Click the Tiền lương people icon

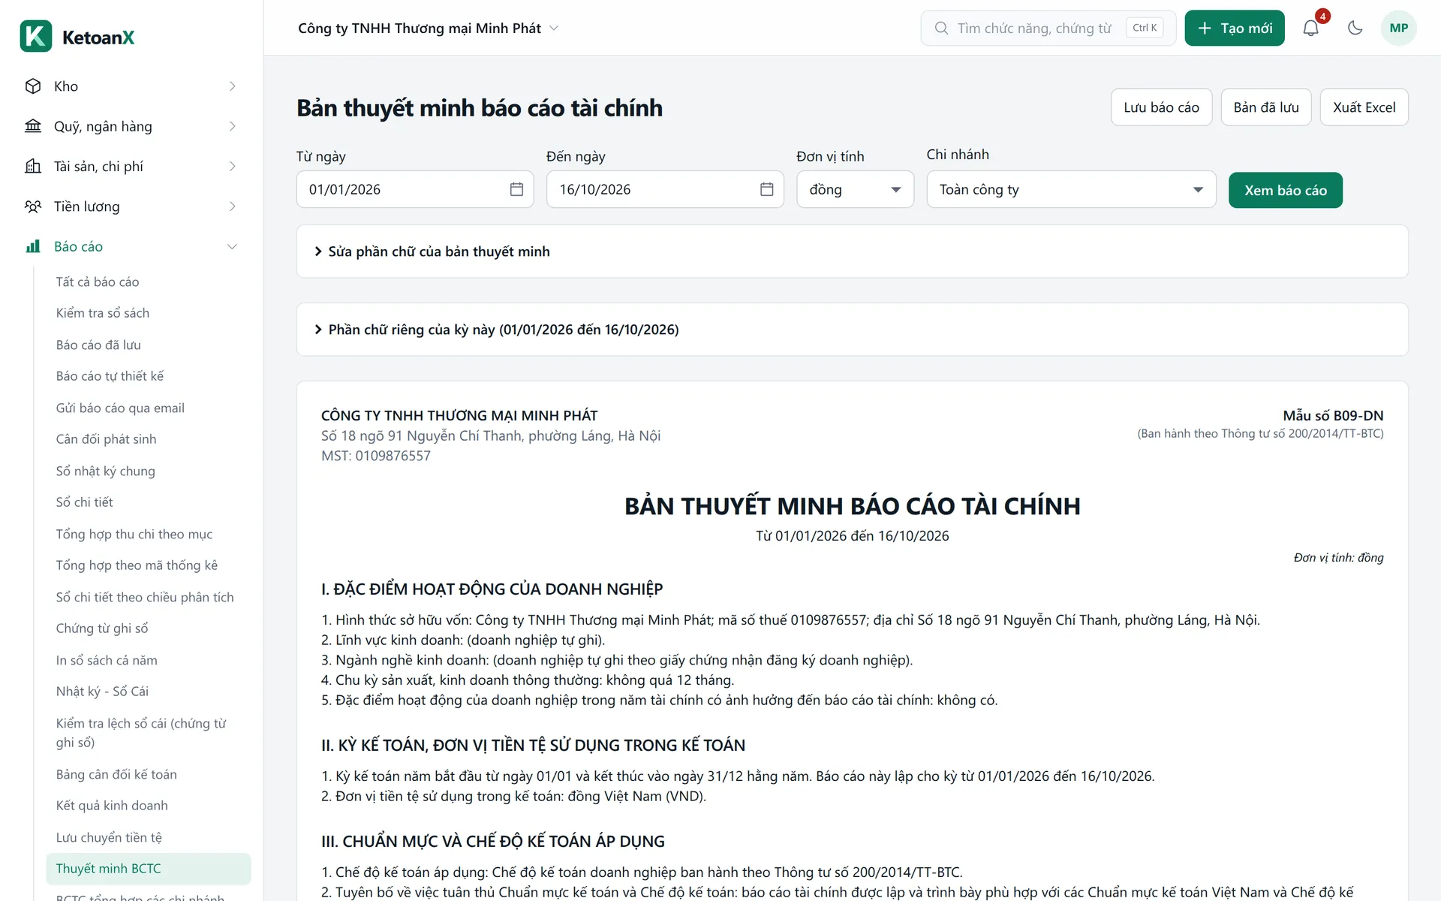33,206
